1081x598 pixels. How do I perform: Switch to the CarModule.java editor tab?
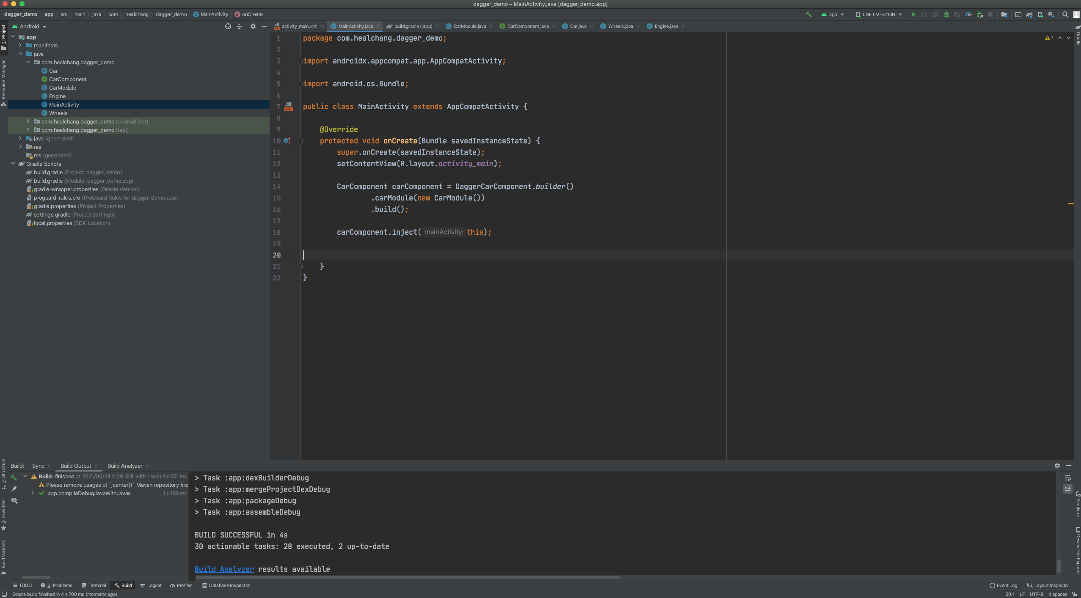pos(469,26)
